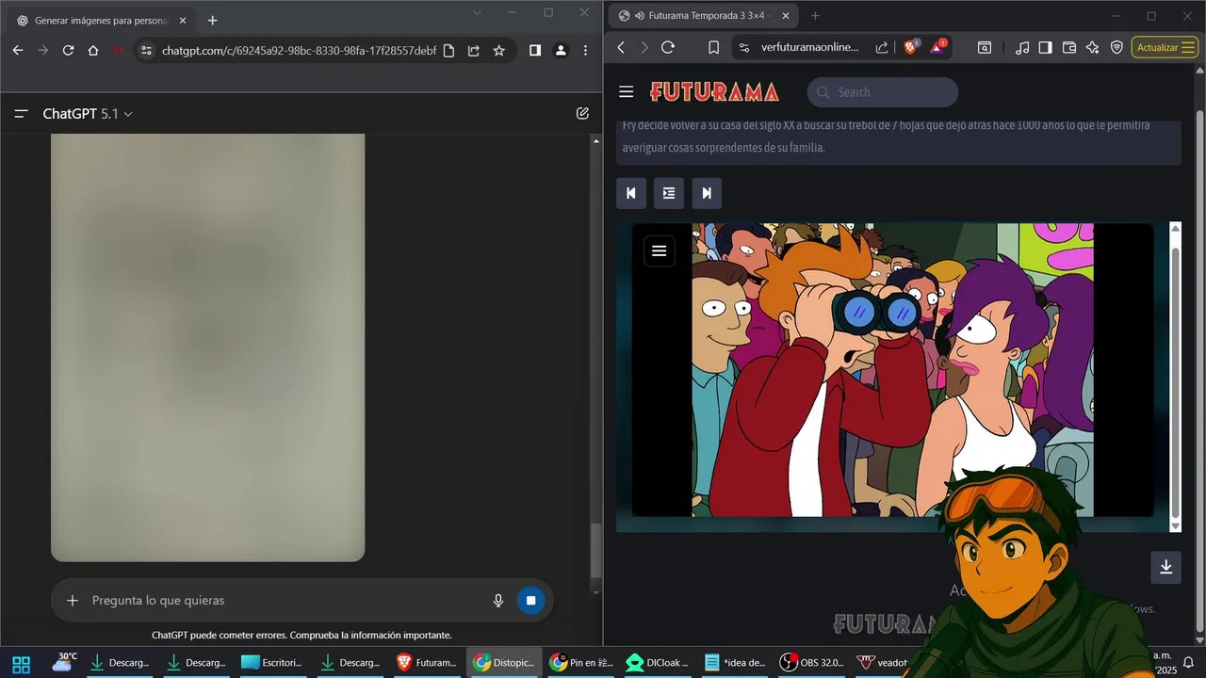Open the Brave Shields lion icon
The height and width of the screenshot is (678, 1206).
(910, 47)
